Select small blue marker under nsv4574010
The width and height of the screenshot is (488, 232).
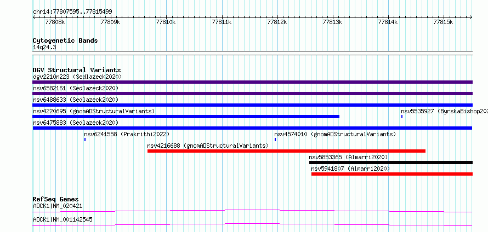pyautogui.click(x=275, y=140)
